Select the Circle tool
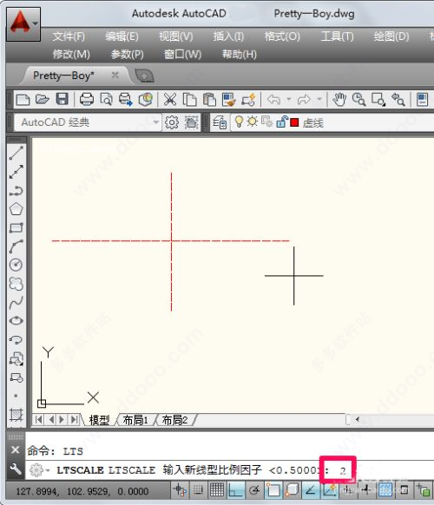This screenshot has height=505, width=434. point(16,265)
